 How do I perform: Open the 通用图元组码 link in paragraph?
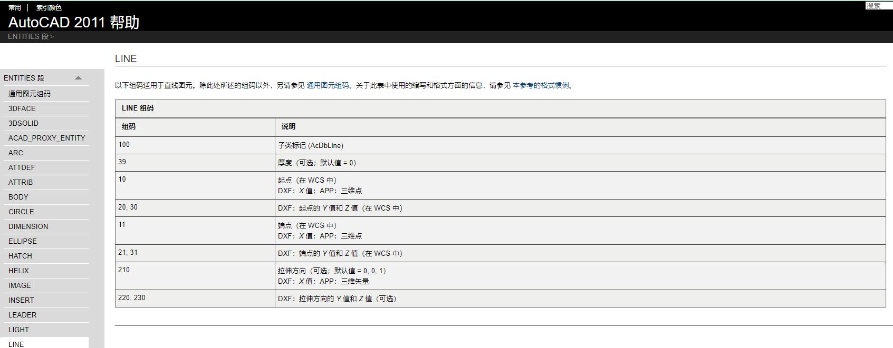tap(328, 85)
